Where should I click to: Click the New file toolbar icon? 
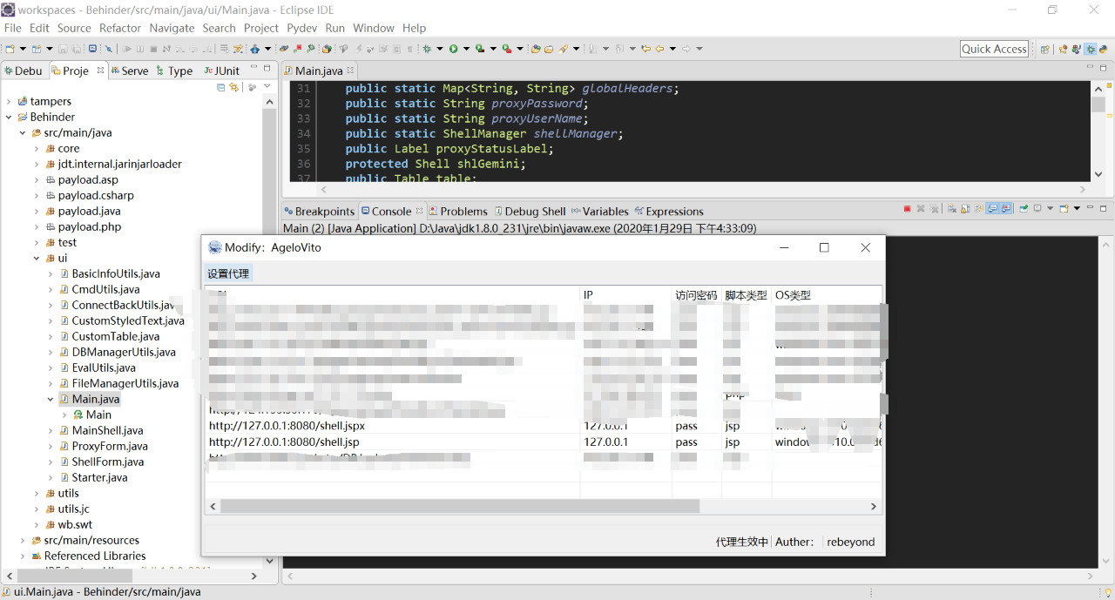click(10, 49)
